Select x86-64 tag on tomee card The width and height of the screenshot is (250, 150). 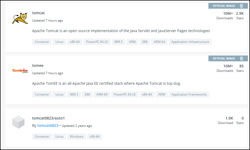point(147,94)
